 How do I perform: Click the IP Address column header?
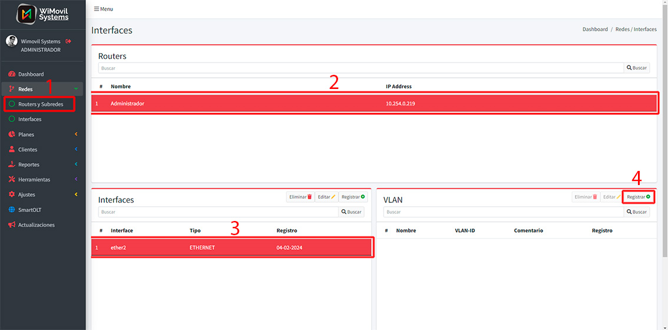tap(399, 87)
